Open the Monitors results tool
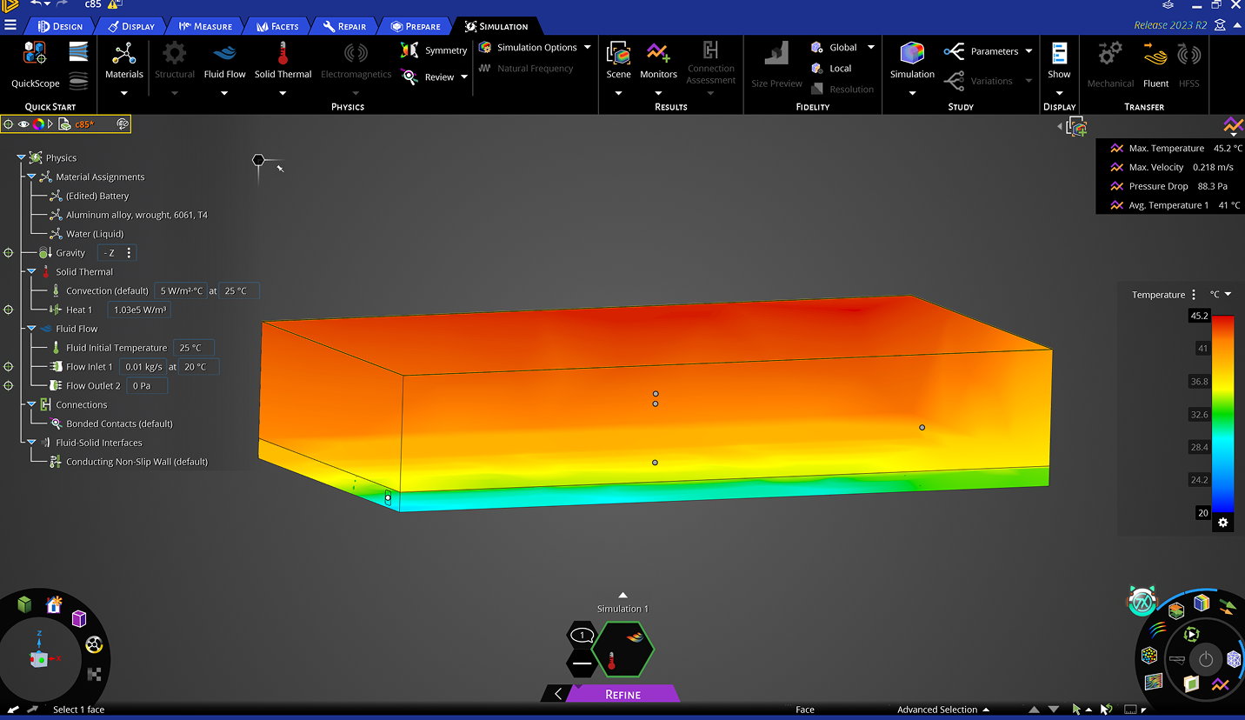The width and height of the screenshot is (1245, 720). click(x=658, y=61)
